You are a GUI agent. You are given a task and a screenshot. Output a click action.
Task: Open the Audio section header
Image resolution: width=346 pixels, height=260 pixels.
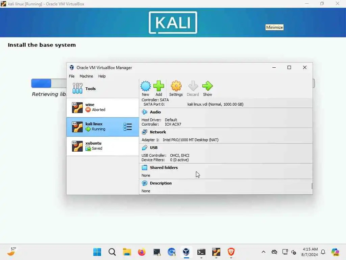pyautogui.click(x=155, y=112)
